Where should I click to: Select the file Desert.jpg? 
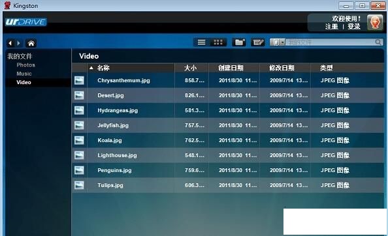[x=110, y=96]
